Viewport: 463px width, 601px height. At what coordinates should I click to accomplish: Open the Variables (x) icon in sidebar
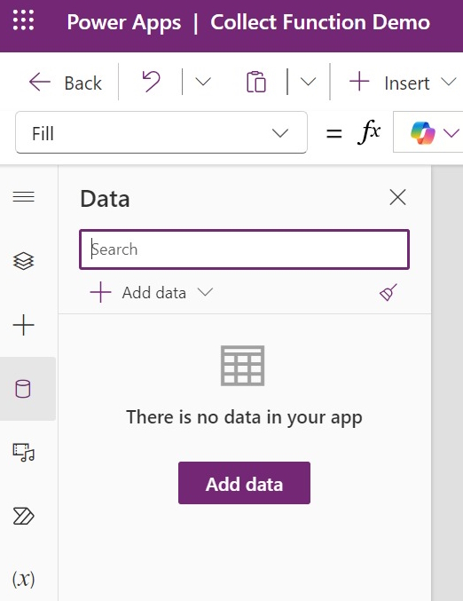[23, 579]
